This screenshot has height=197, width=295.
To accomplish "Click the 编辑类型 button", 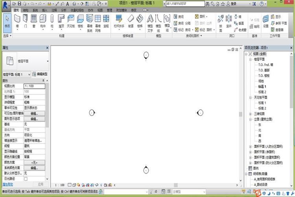I will (40, 74).
